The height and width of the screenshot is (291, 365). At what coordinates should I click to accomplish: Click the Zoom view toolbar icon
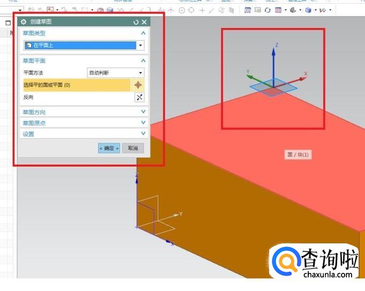click(x=257, y=10)
